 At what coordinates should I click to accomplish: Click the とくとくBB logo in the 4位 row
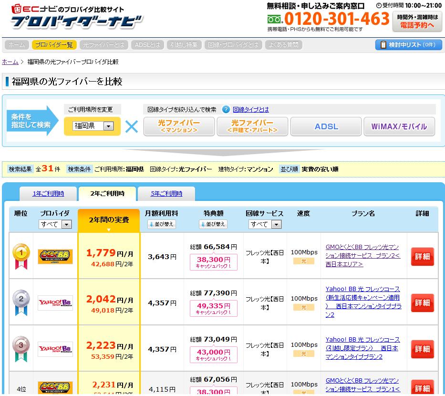pos(55,388)
